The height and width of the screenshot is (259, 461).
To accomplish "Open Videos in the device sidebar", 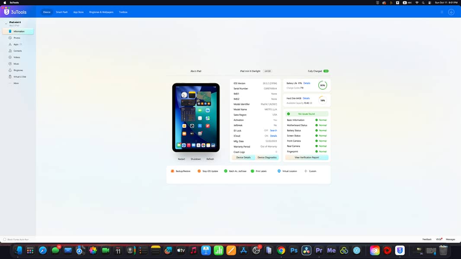I will tap(16, 57).
